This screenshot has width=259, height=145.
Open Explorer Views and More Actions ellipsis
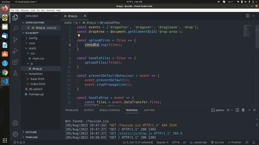[55, 16]
